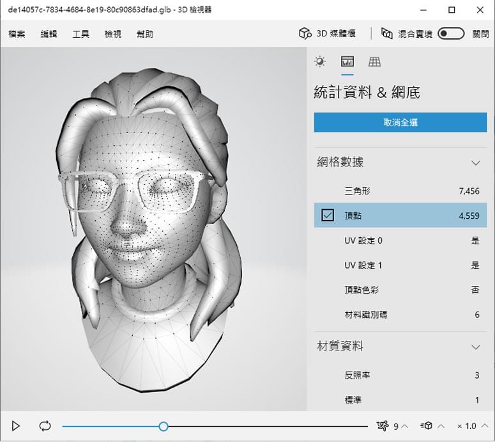
Task: Open the × 1.0 playback speed chevron
Action: [x=485, y=426]
